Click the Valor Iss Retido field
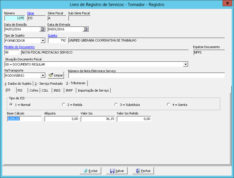The image size is (234, 178). coord(134,119)
